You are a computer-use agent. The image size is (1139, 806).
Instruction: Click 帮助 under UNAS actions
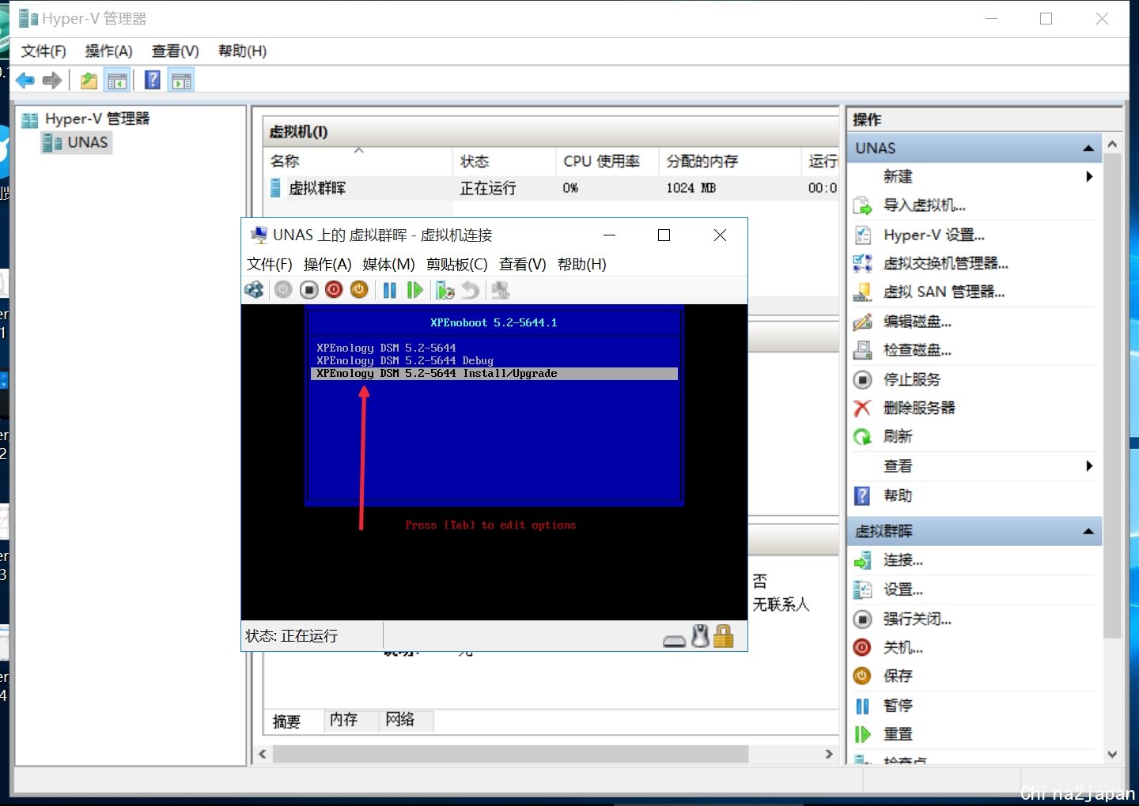[x=898, y=495]
